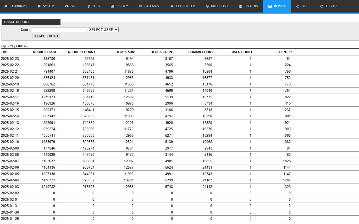Click request sum value 135780
Screen dimensions: 359x224
click(49, 59)
